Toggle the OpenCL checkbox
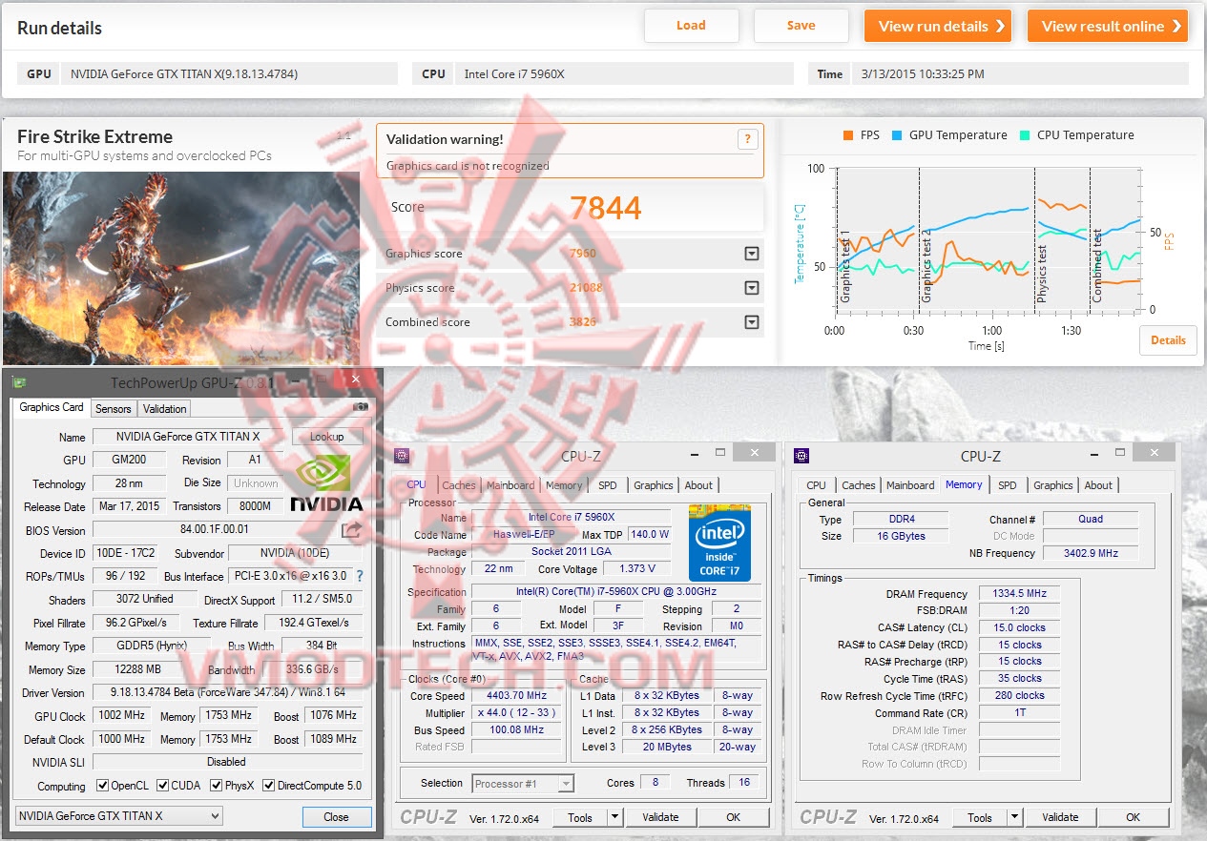This screenshot has height=841, width=1207. [x=103, y=787]
